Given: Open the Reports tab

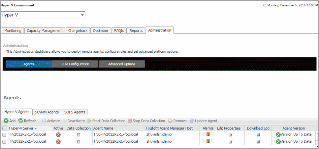Looking at the screenshot, I should 136,31.
